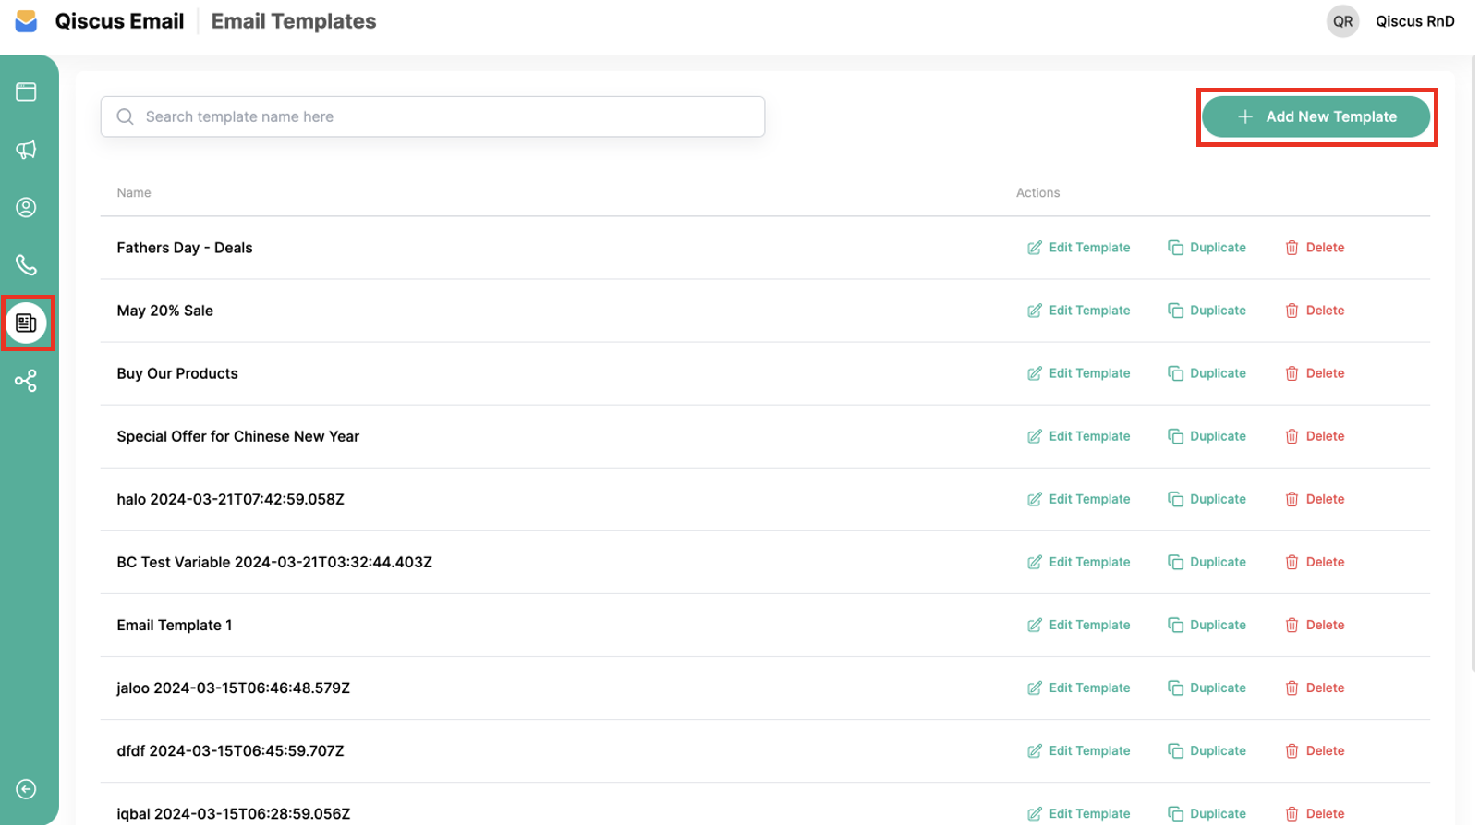Click the QR user avatar

pos(1341,21)
